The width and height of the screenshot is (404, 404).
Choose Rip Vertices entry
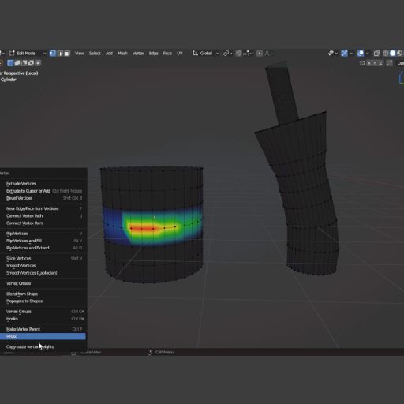(43, 234)
